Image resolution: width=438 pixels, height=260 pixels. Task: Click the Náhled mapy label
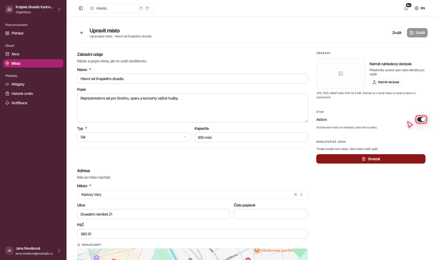[91, 245]
